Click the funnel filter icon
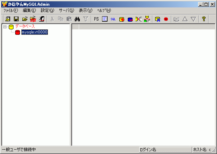 click(x=86, y=19)
